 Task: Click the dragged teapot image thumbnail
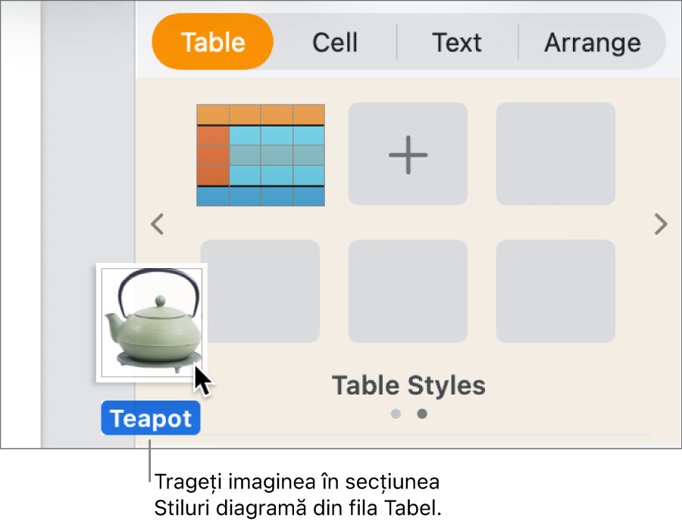(x=152, y=322)
